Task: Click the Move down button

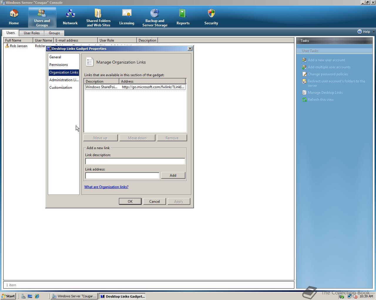Action: coord(137,138)
